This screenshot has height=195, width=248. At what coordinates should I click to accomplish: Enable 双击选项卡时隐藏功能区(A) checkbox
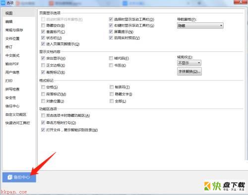(43, 115)
